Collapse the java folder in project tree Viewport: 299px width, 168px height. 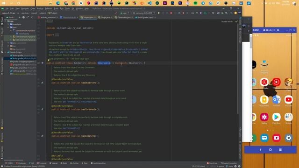click(x=8, y=28)
